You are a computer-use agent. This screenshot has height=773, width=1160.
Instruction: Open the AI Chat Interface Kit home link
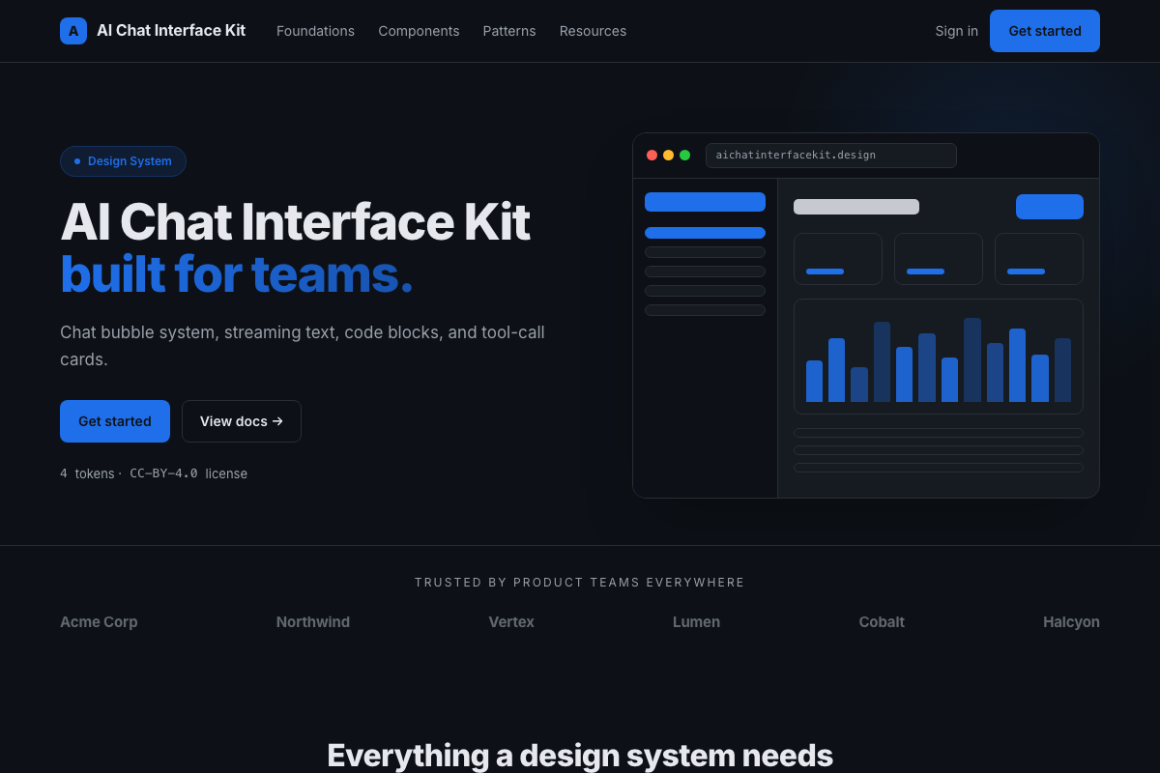[153, 31]
